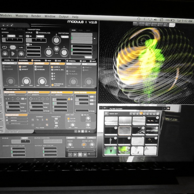Click the round record icon in bottom transport
Viewport: 194px width, 194px height.
[x=85, y=155]
